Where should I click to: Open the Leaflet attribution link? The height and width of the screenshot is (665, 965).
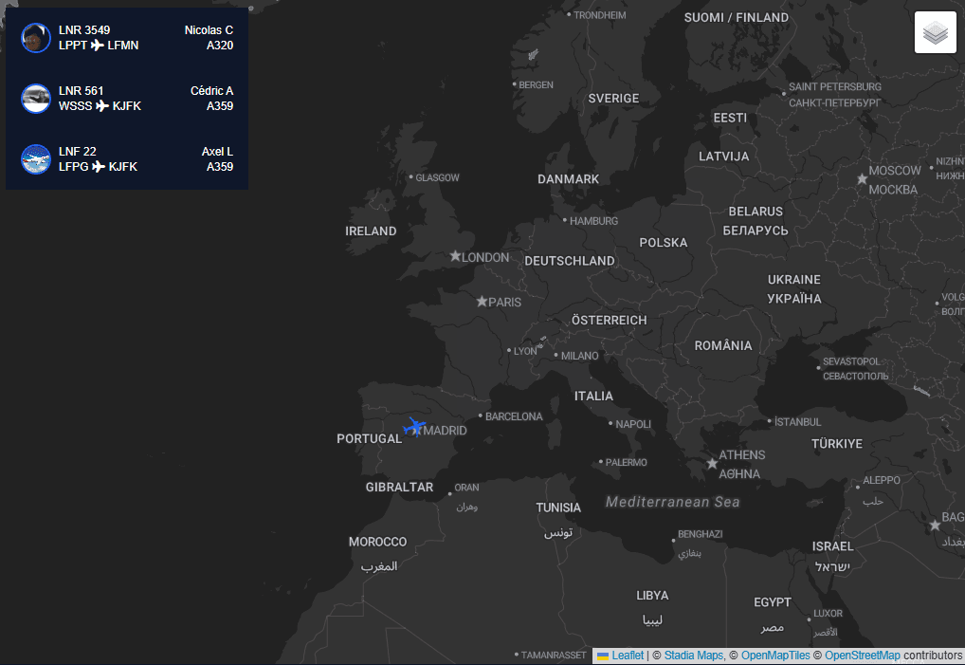click(627, 656)
